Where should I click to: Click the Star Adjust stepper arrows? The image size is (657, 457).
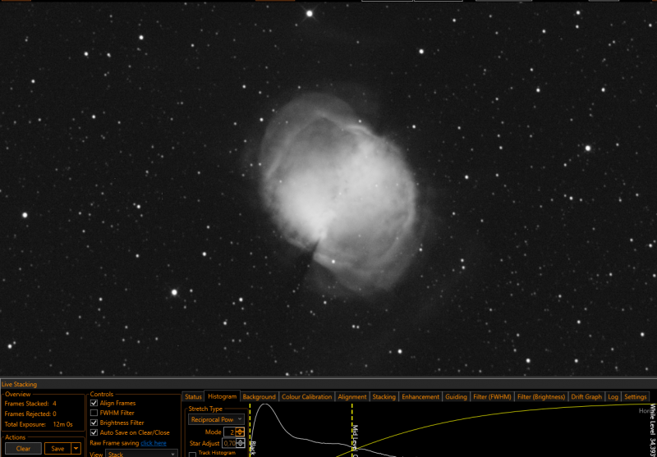click(x=240, y=443)
